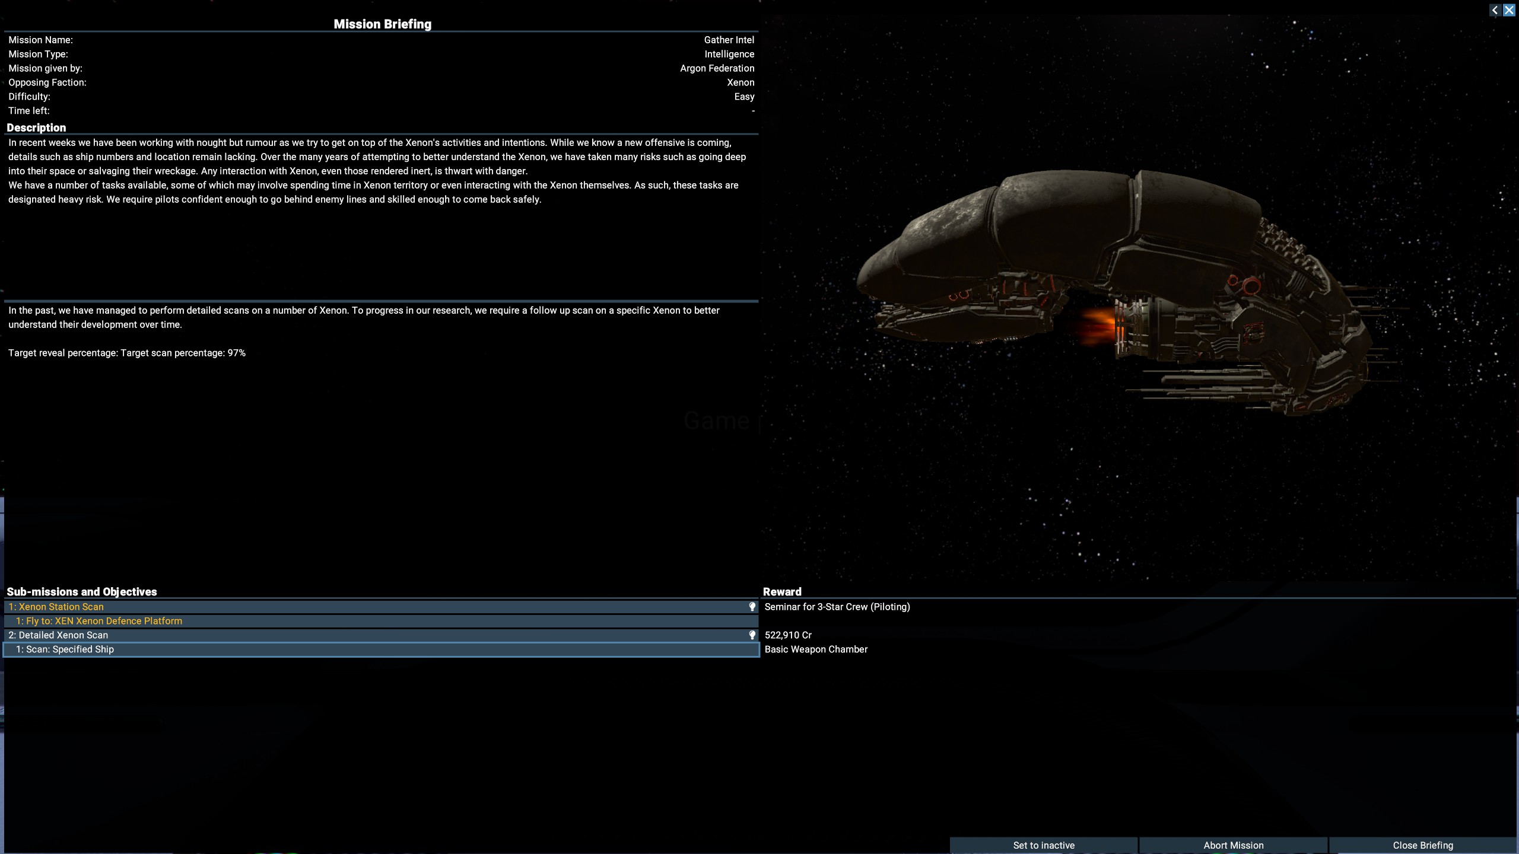Click lightbulb hint icon for Detailed Xenon Scan
This screenshot has width=1519, height=854.
pos(752,635)
